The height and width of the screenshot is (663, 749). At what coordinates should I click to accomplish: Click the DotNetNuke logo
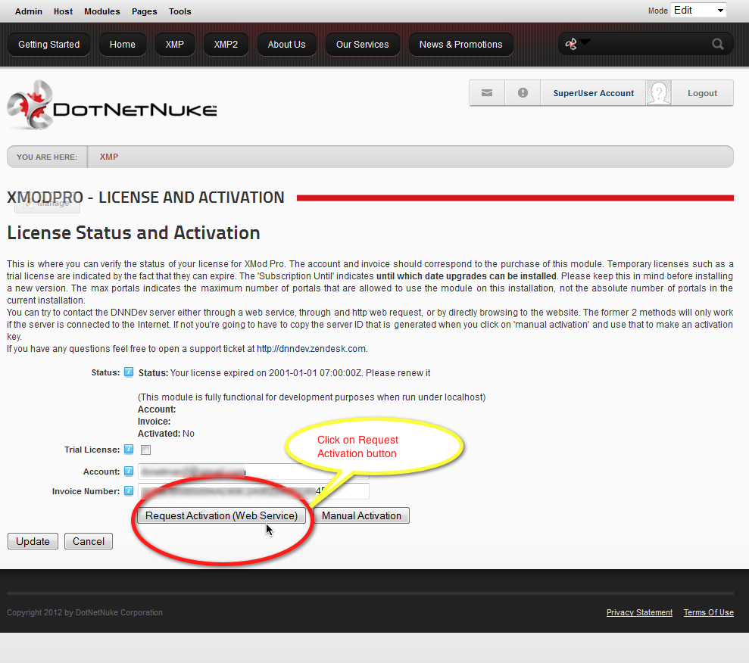click(112, 105)
